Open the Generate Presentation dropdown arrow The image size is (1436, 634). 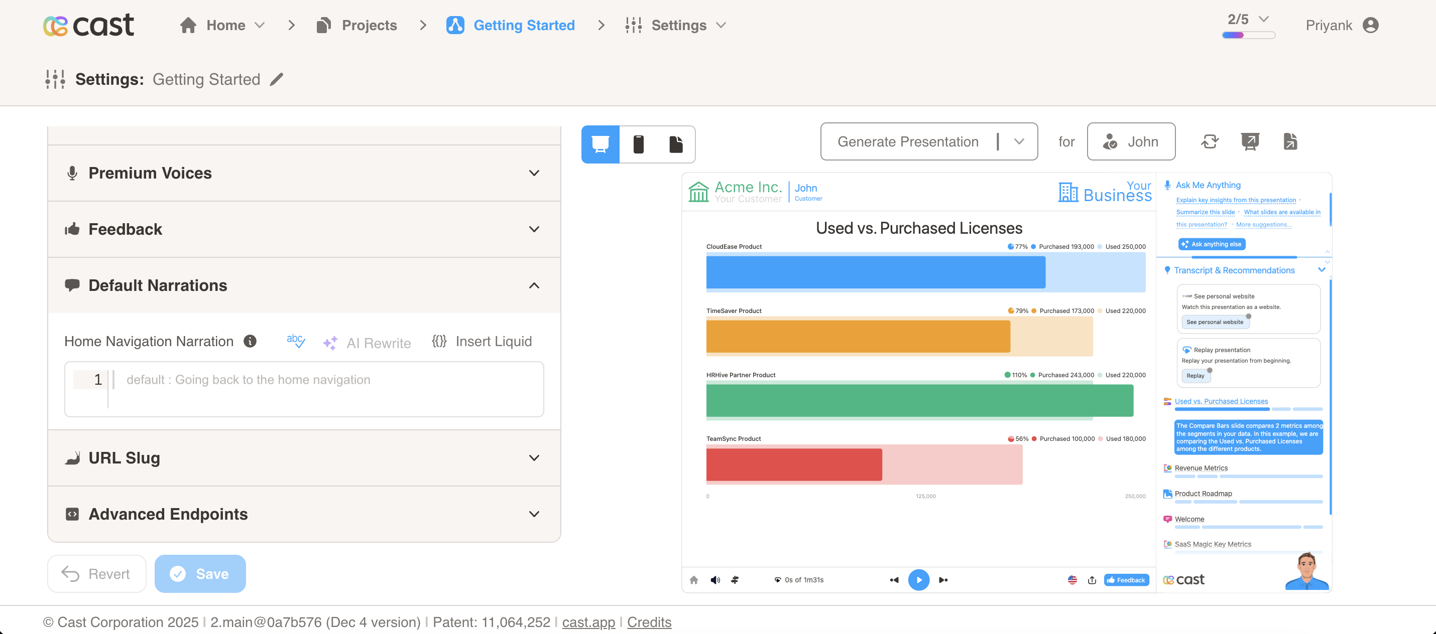click(1019, 141)
